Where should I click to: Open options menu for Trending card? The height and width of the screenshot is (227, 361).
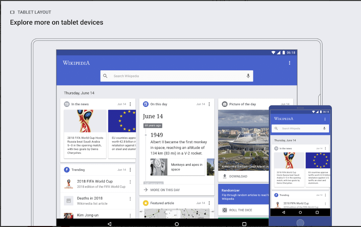click(x=130, y=170)
